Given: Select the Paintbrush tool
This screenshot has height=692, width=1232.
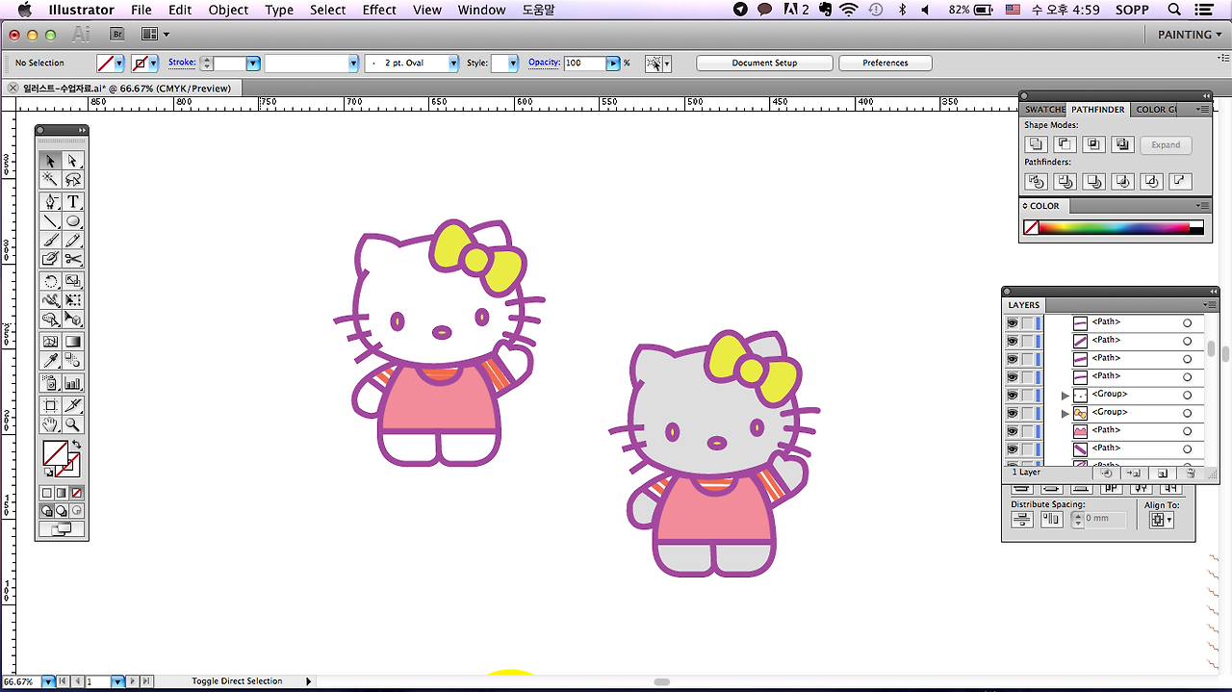Looking at the screenshot, I should (51, 241).
